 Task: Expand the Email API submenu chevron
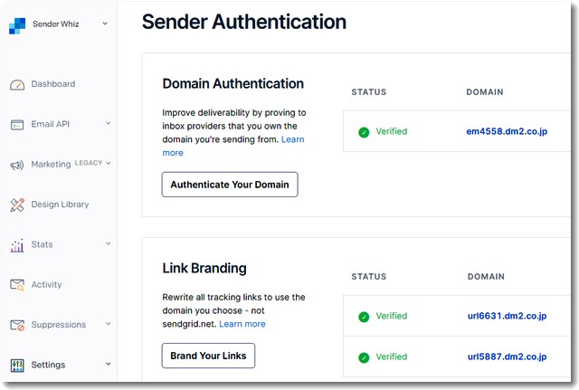pyautogui.click(x=109, y=123)
